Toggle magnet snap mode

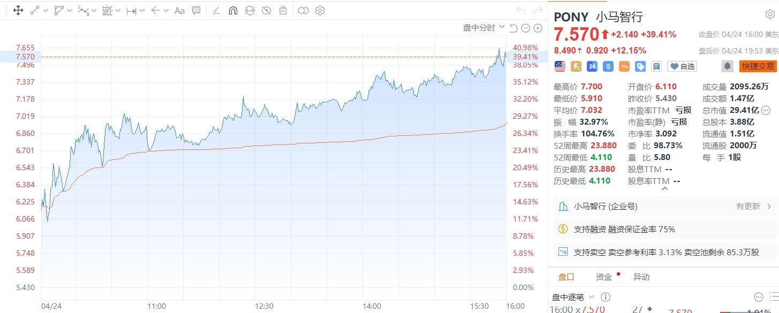tap(233, 10)
